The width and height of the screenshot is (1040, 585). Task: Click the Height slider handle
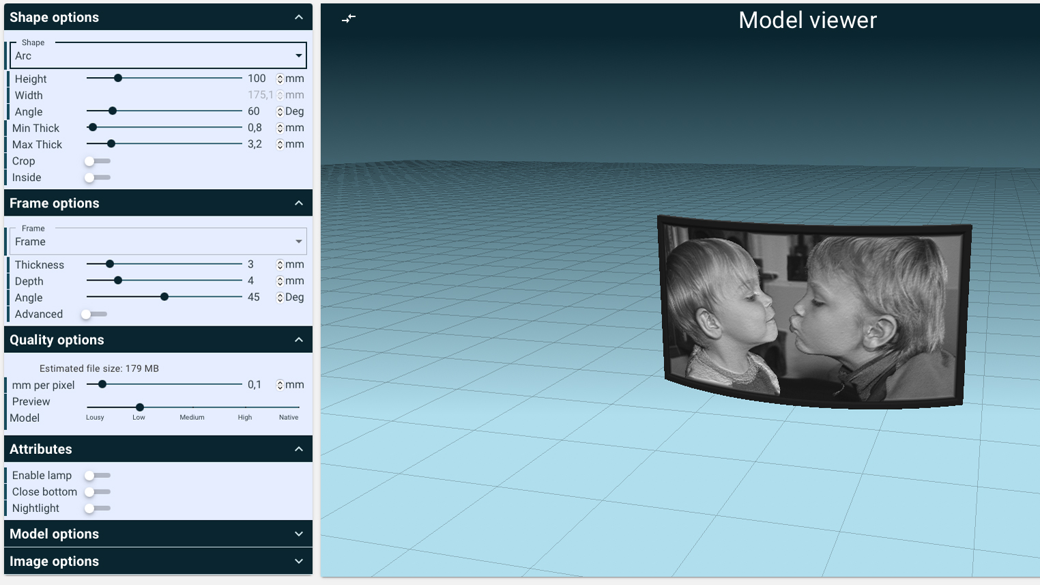[118, 79]
